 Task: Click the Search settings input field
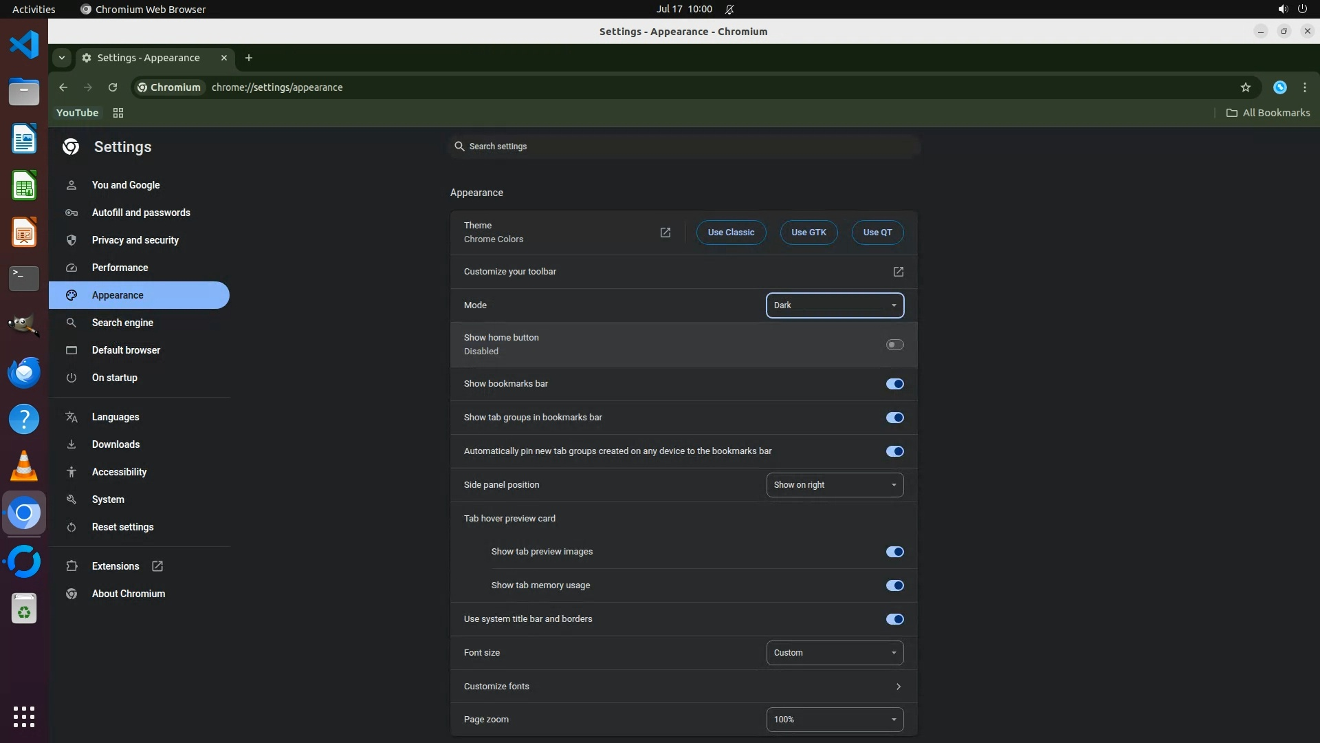684,147
